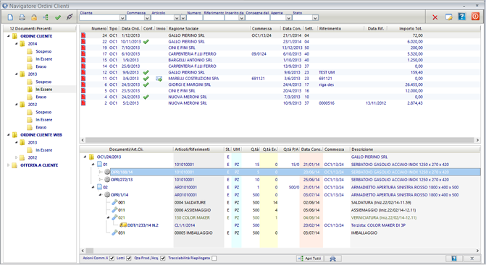Click gear icon of OPR/1/14
This screenshot has width=486, height=265.
pyautogui.click(x=107, y=195)
